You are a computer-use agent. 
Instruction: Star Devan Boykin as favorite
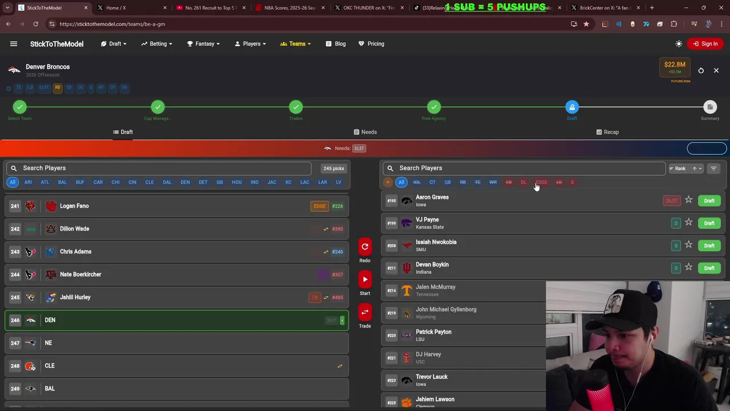688,267
